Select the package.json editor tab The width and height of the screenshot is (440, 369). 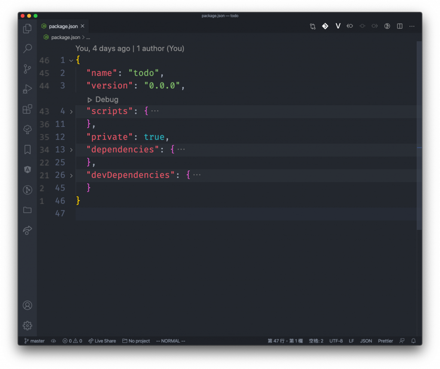[63, 26]
